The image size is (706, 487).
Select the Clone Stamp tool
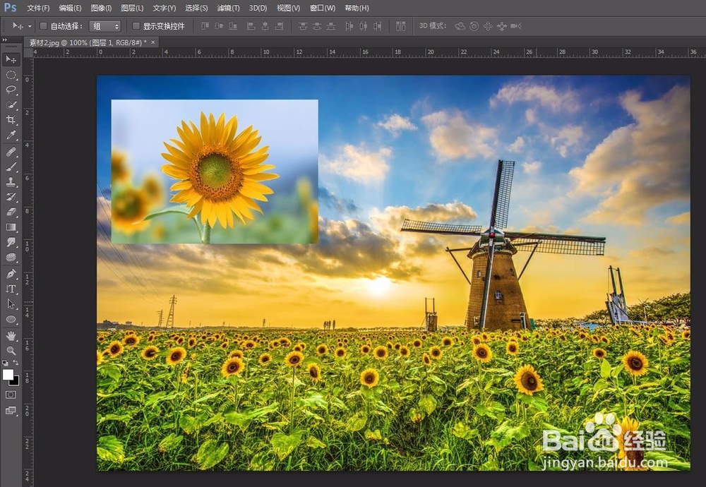(x=11, y=182)
